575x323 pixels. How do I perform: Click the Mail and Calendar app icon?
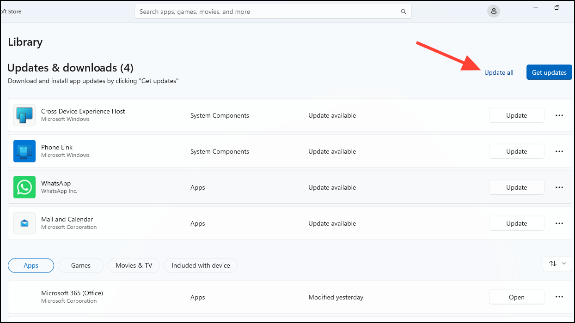tap(24, 223)
